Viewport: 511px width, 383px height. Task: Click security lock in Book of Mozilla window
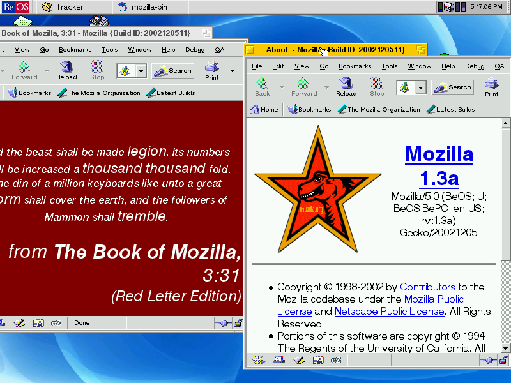[x=238, y=323]
